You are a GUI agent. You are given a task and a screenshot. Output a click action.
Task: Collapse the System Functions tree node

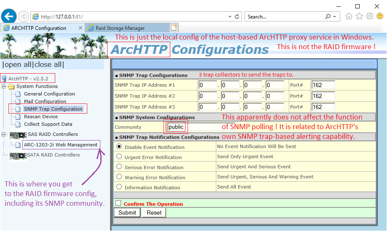(3, 86)
